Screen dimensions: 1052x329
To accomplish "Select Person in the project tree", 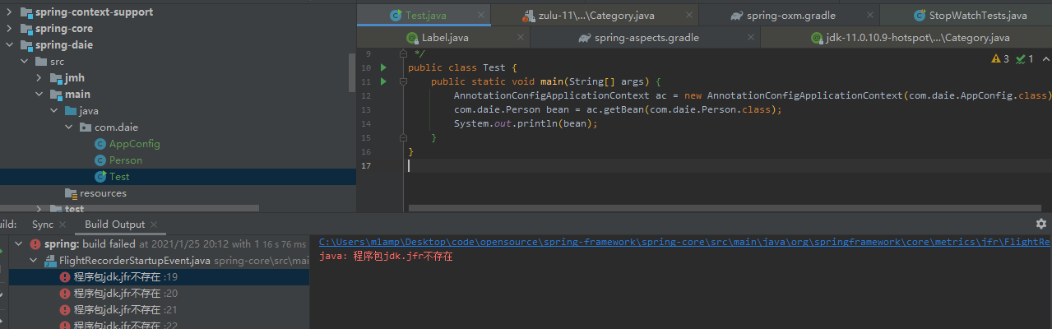I will 126,160.
